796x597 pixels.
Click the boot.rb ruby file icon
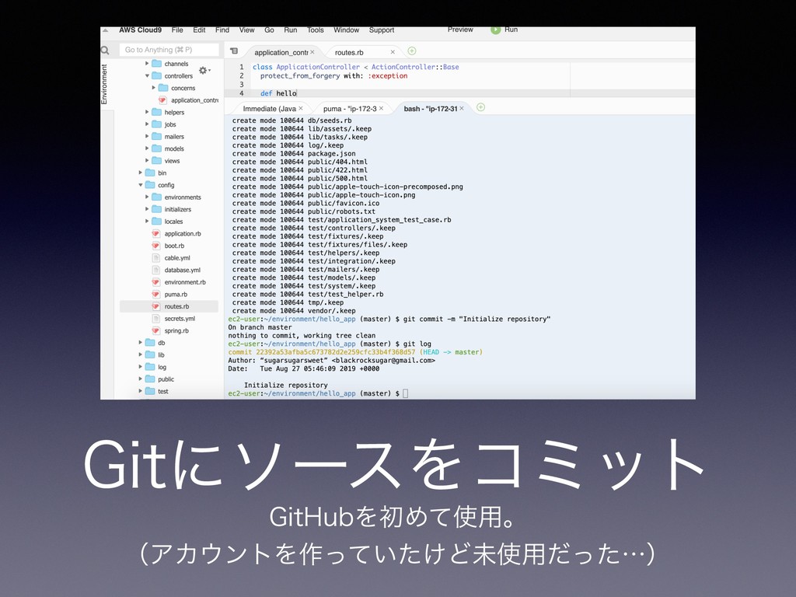click(x=156, y=246)
